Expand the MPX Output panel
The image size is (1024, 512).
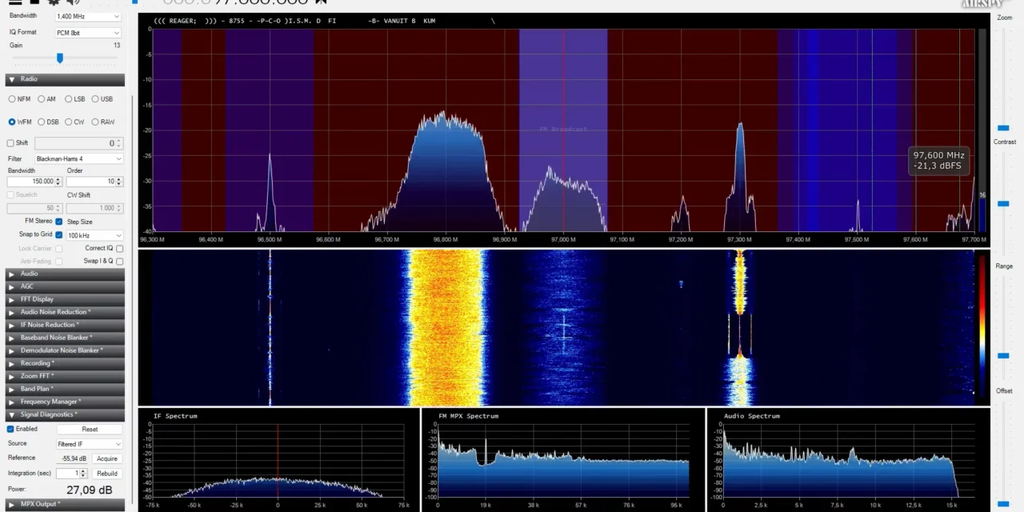[65, 504]
